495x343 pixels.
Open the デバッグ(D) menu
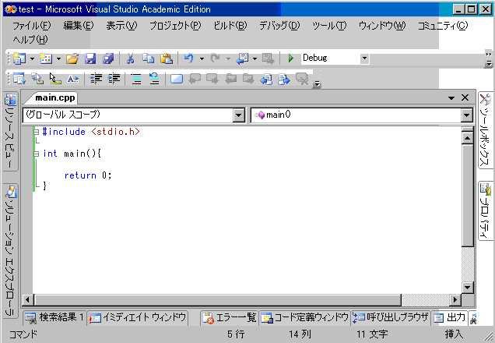point(278,26)
